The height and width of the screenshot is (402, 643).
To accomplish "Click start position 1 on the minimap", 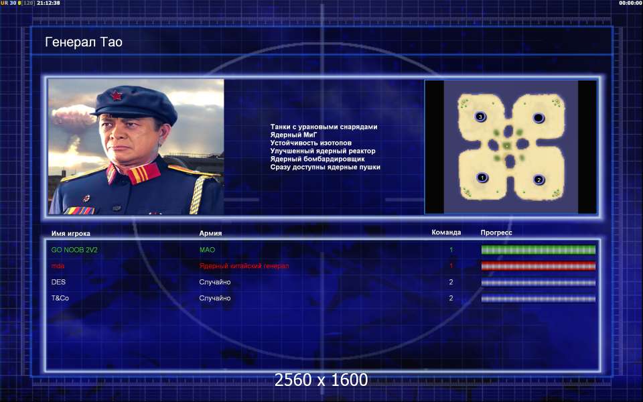I will click(x=482, y=178).
